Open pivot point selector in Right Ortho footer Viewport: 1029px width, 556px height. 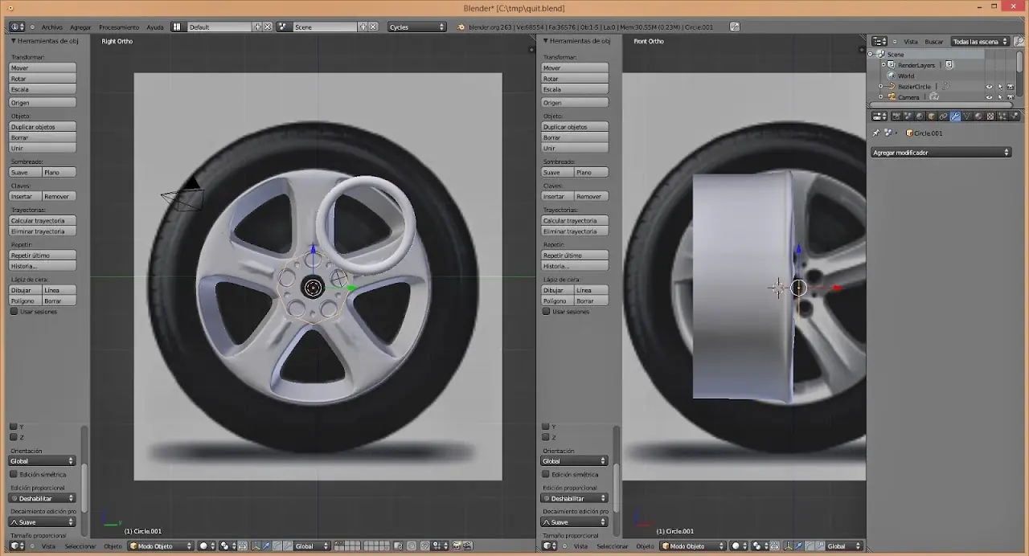(x=228, y=546)
